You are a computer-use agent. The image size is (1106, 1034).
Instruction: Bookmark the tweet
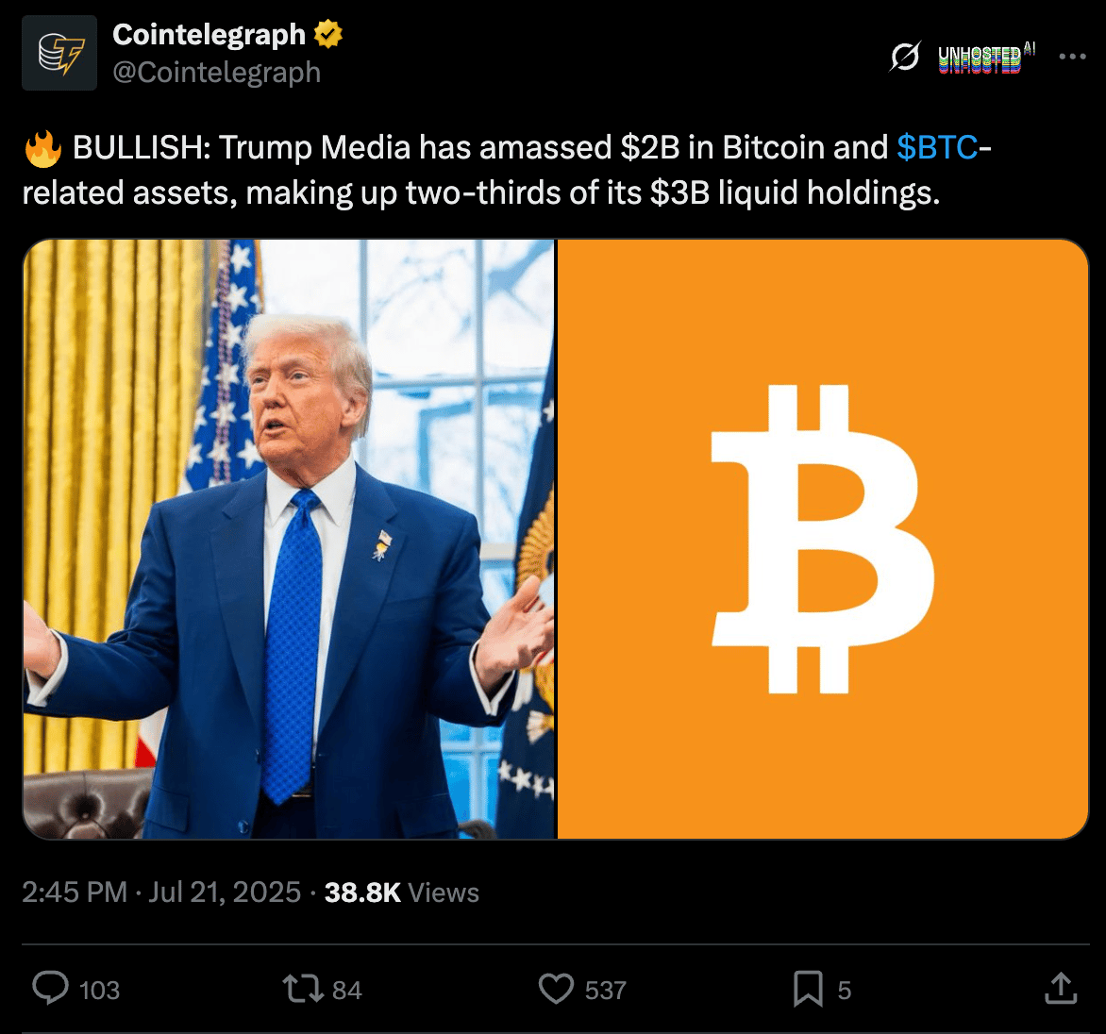(x=808, y=988)
